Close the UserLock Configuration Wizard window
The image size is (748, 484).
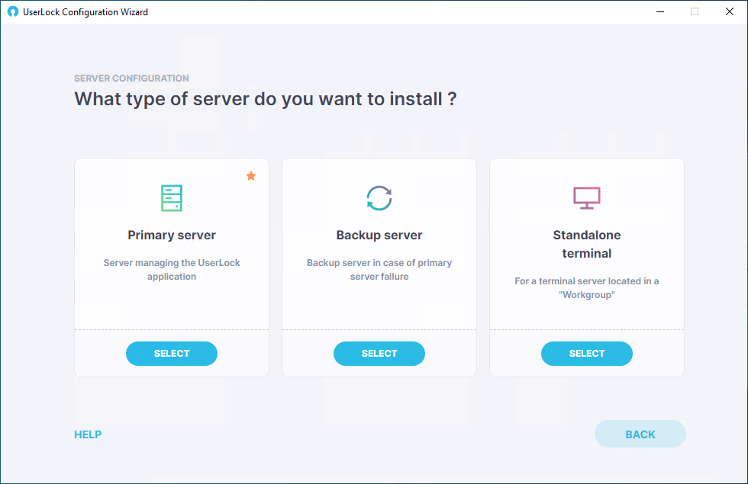click(x=730, y=12)
